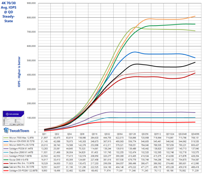Select the Kioxia CM6-V 6.4TB legend label
This screenshot has height=186, width=203.
click(19, 160)
